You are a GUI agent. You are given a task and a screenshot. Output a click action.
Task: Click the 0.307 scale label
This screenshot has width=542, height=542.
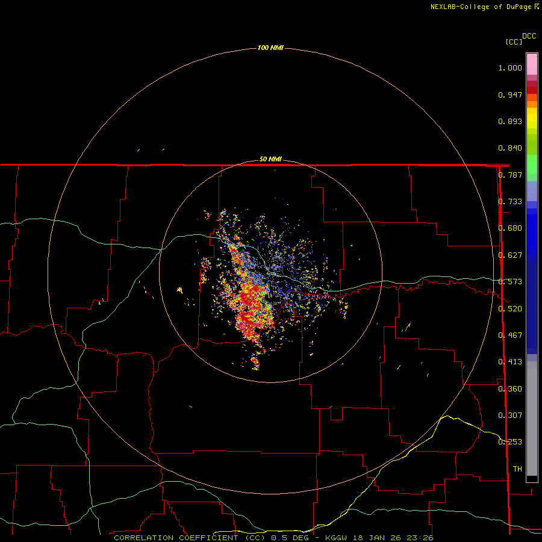[510, 416]
